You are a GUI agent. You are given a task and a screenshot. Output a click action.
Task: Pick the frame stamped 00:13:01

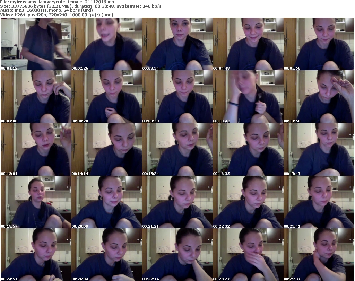pos(36,149)
